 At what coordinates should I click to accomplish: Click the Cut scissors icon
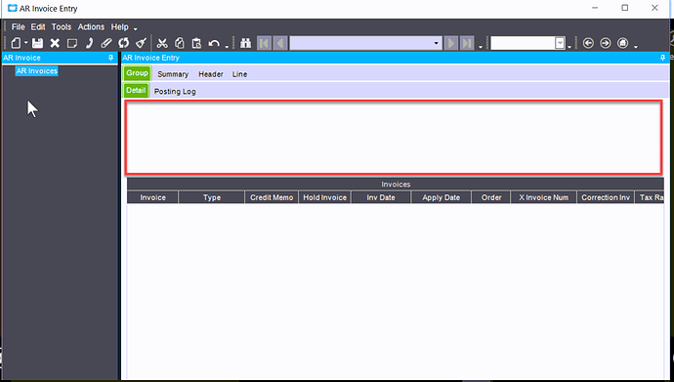click(162, 43)
